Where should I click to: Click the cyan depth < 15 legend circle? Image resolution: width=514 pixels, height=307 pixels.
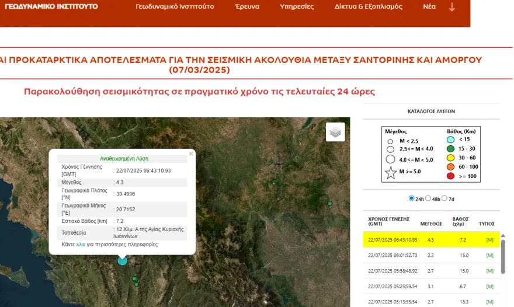(x=451, y=139)
